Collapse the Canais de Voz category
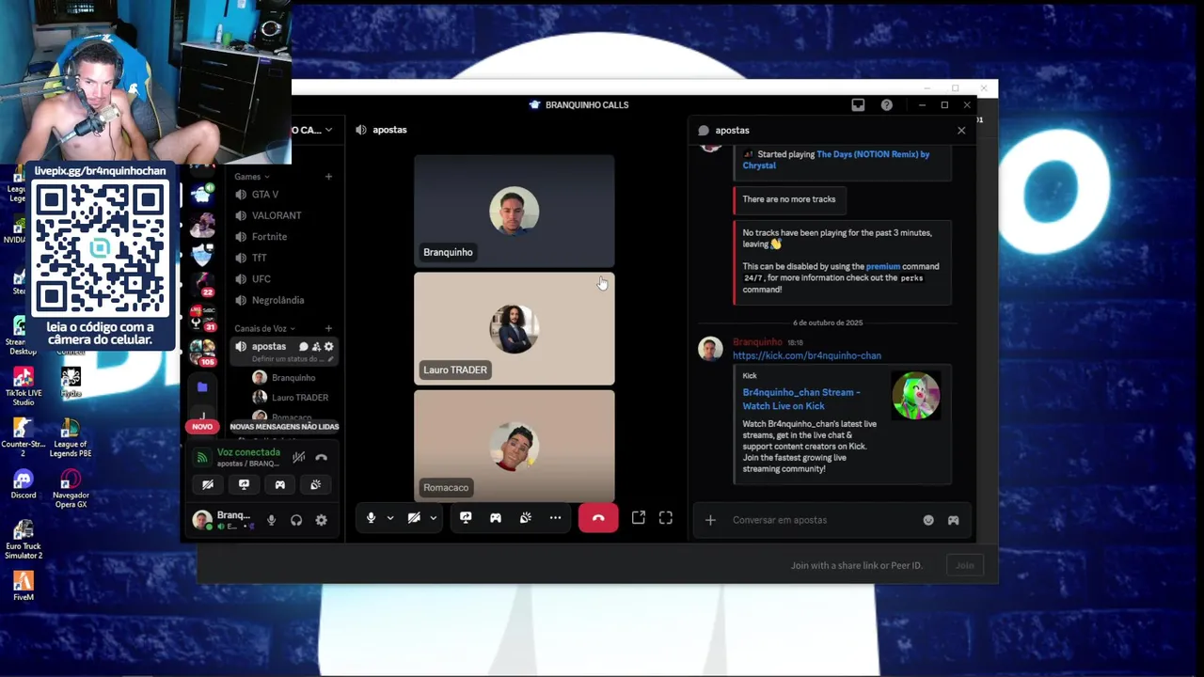The height and width of the screenshot is (677, 1204). 264,329
